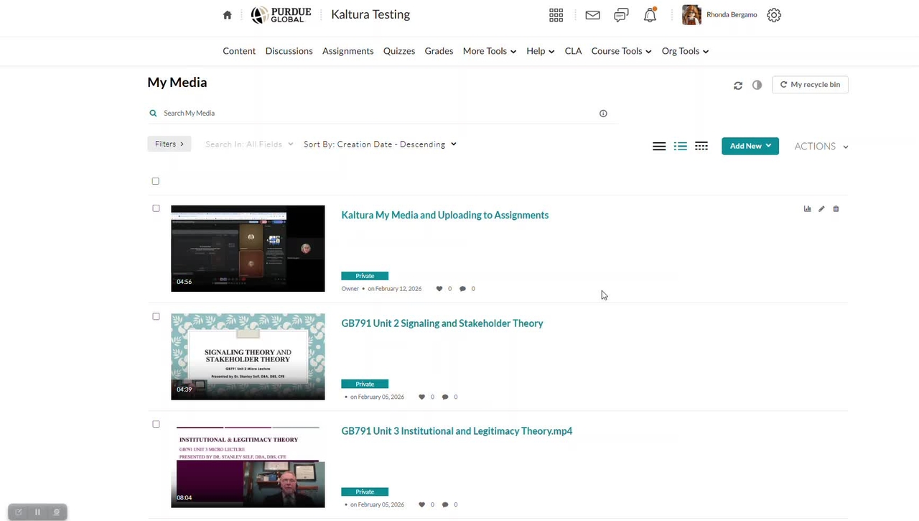Click the home icon in header

pyautogui.click(x=228, y=15)
